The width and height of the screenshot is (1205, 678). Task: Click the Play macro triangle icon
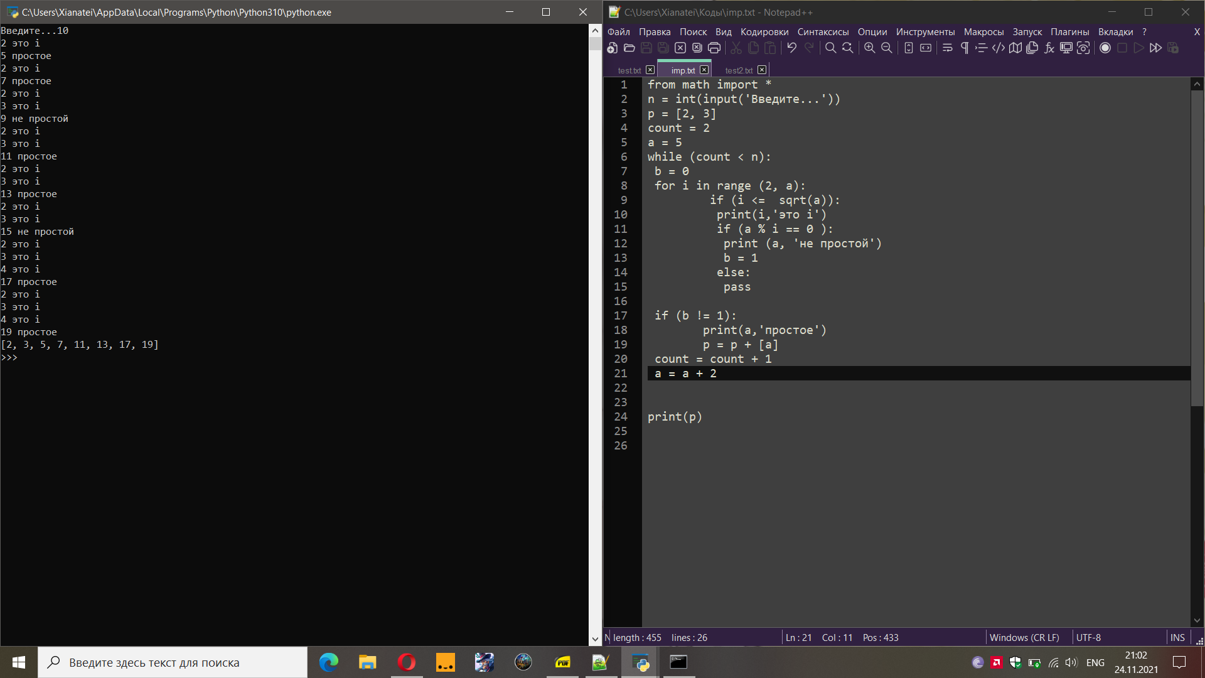coord(1139,48)
